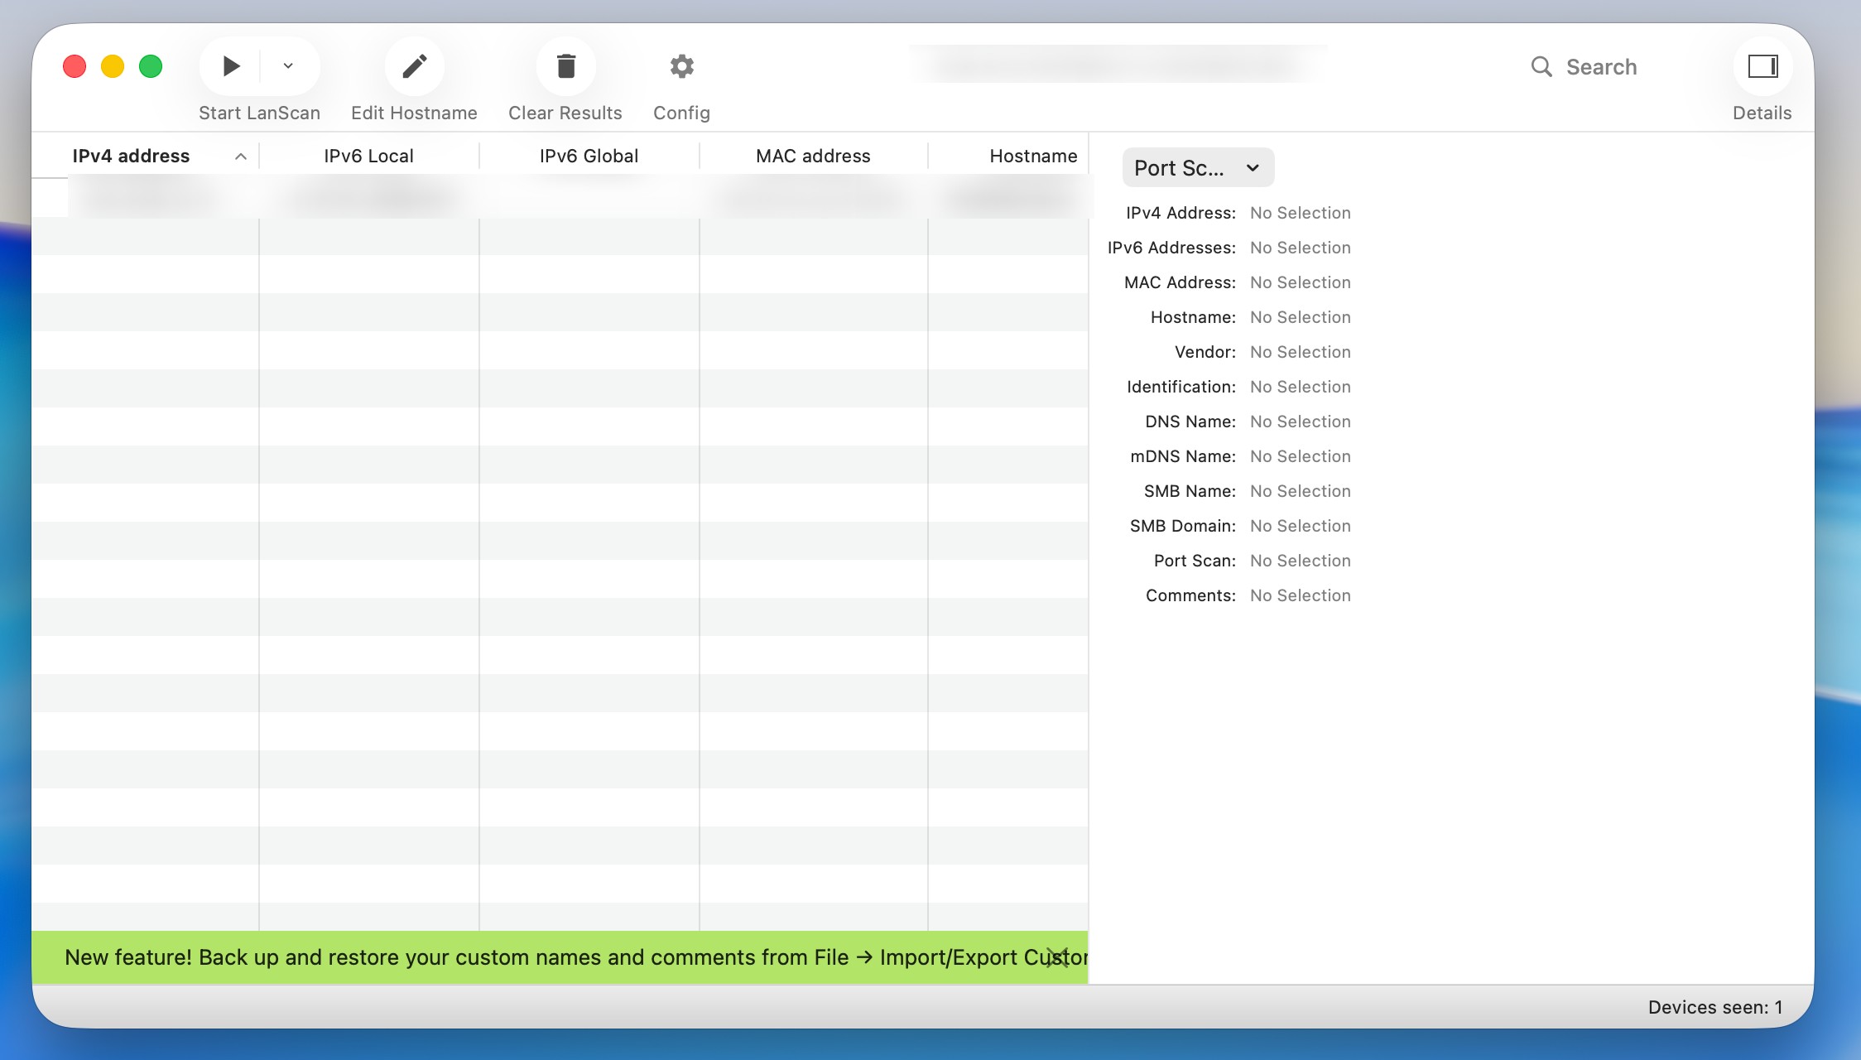The width and height of the screenshot is (1861, 1060).
Task: Click the IPv4 sort direction arrow
Action: [241, 157]
